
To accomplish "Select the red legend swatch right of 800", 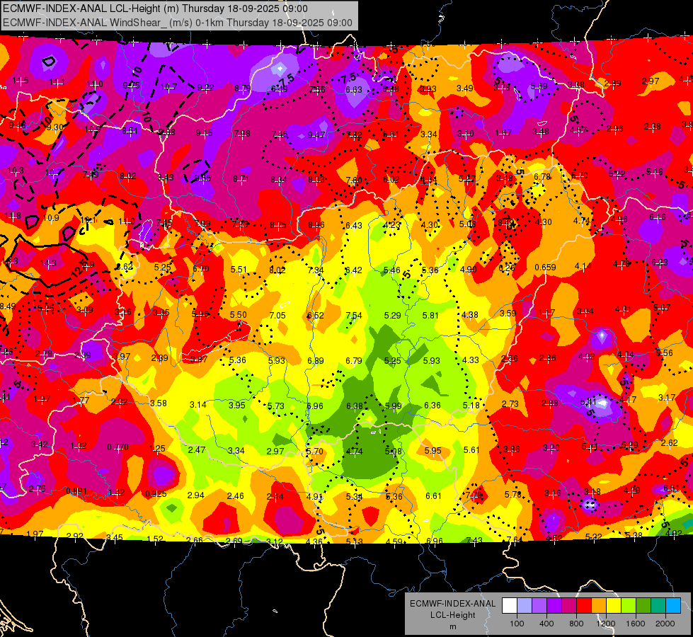I will 584,606.
